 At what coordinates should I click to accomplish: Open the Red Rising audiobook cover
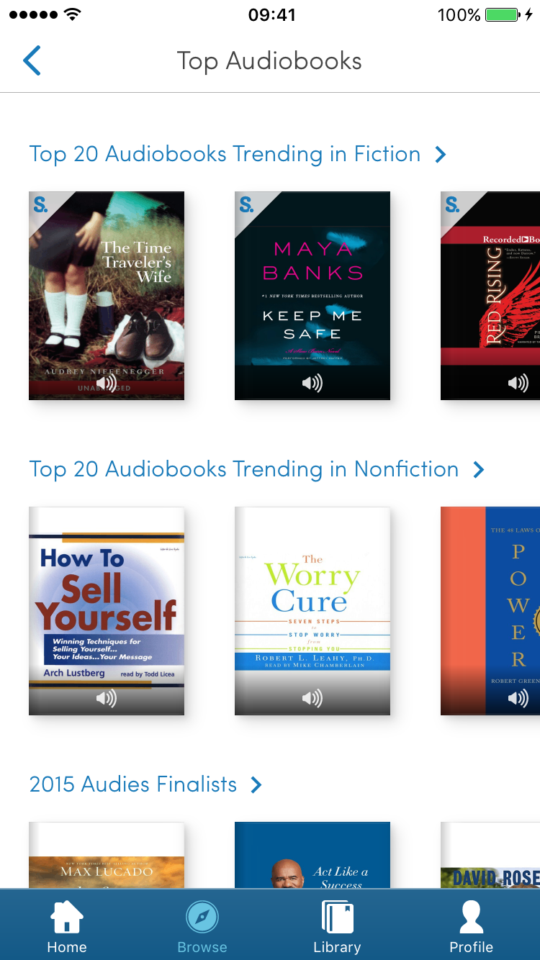[490, 296]
